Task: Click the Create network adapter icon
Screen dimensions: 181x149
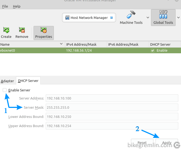Action: coord(6,30)
